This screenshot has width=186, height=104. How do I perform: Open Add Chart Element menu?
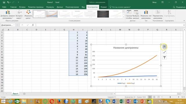click(8, 15)
